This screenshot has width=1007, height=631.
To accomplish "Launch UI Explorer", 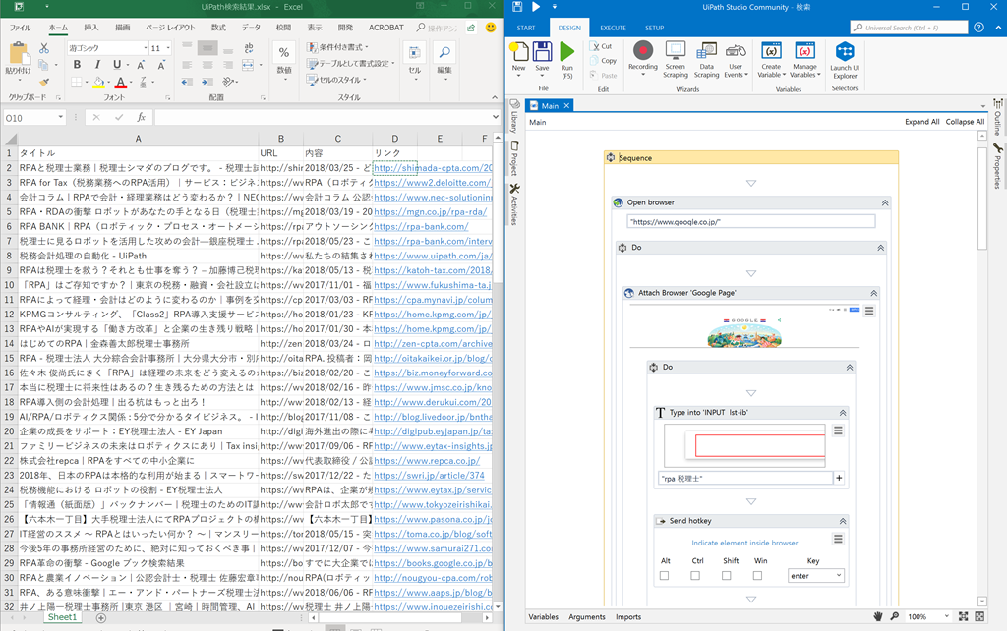I will coord(845,51).
